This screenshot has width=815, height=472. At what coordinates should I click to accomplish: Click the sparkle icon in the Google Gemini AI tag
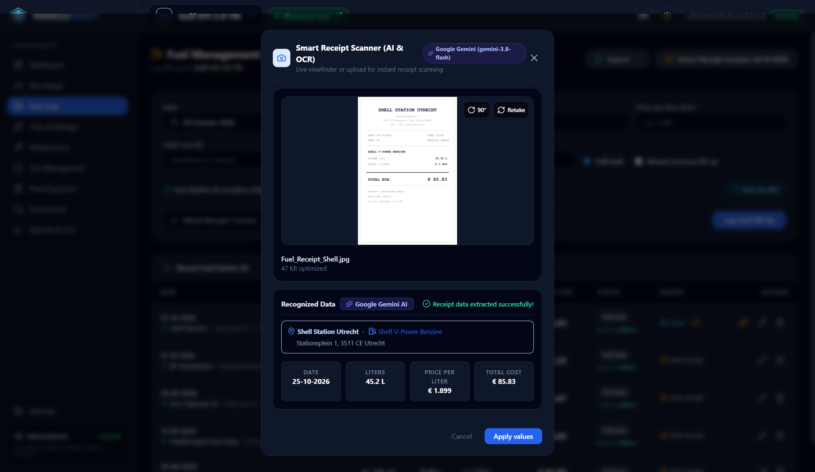click(350, 304)
